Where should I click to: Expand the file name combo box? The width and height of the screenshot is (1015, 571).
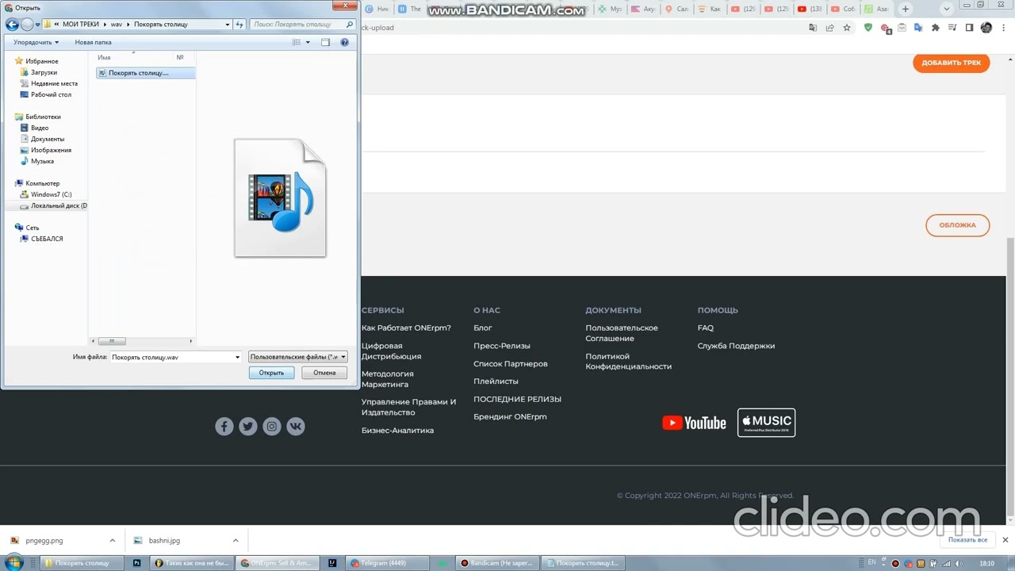coord(237,357)
